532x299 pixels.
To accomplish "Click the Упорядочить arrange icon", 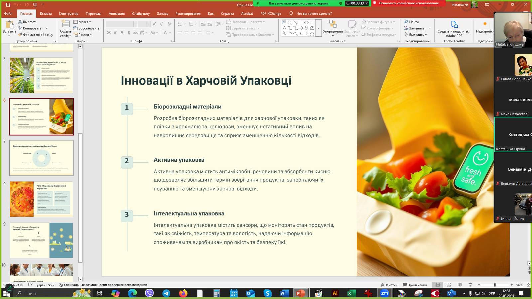I will click(333, 24).
